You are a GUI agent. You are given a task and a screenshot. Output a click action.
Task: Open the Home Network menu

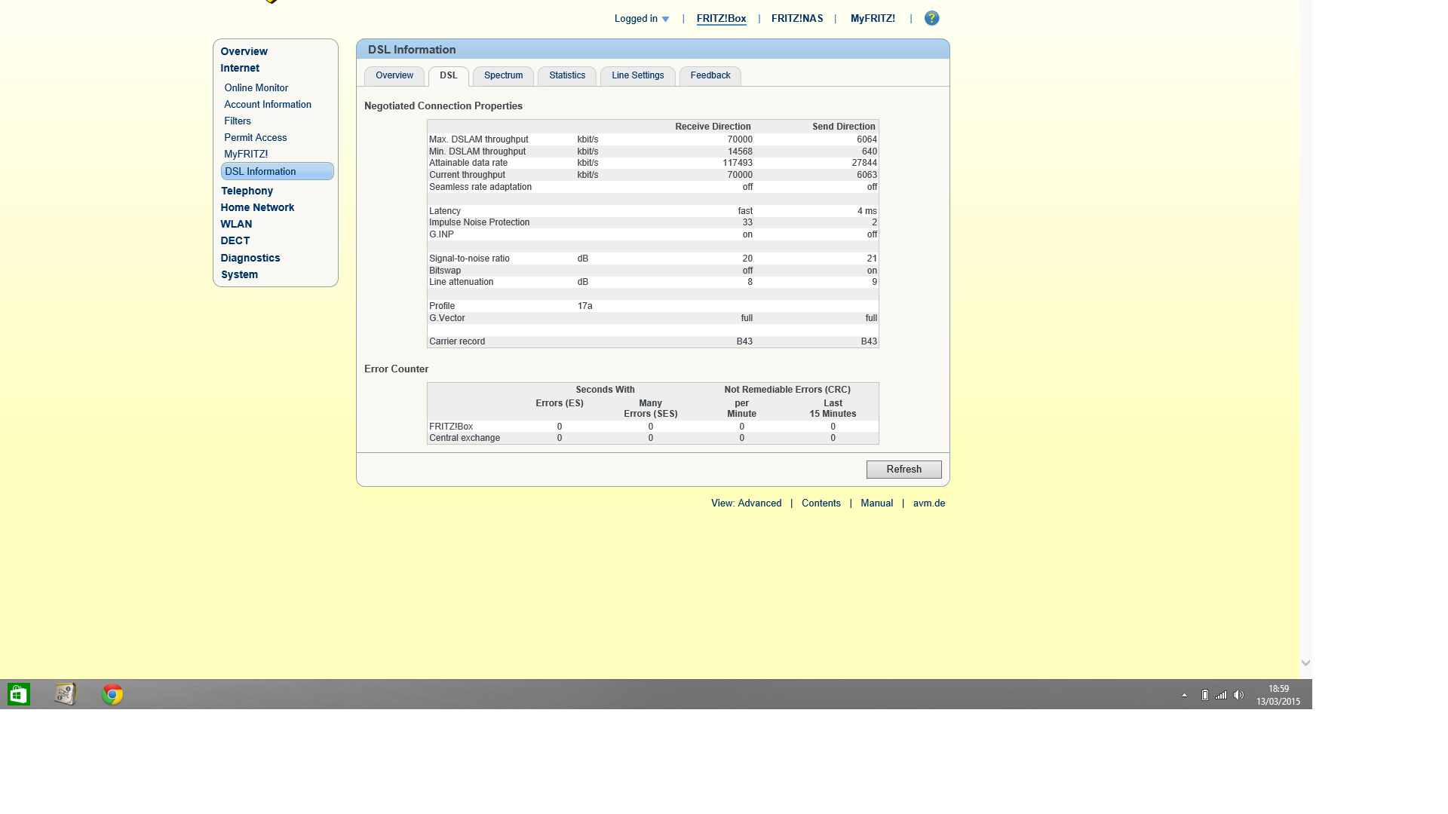click(x=257, y=208)
